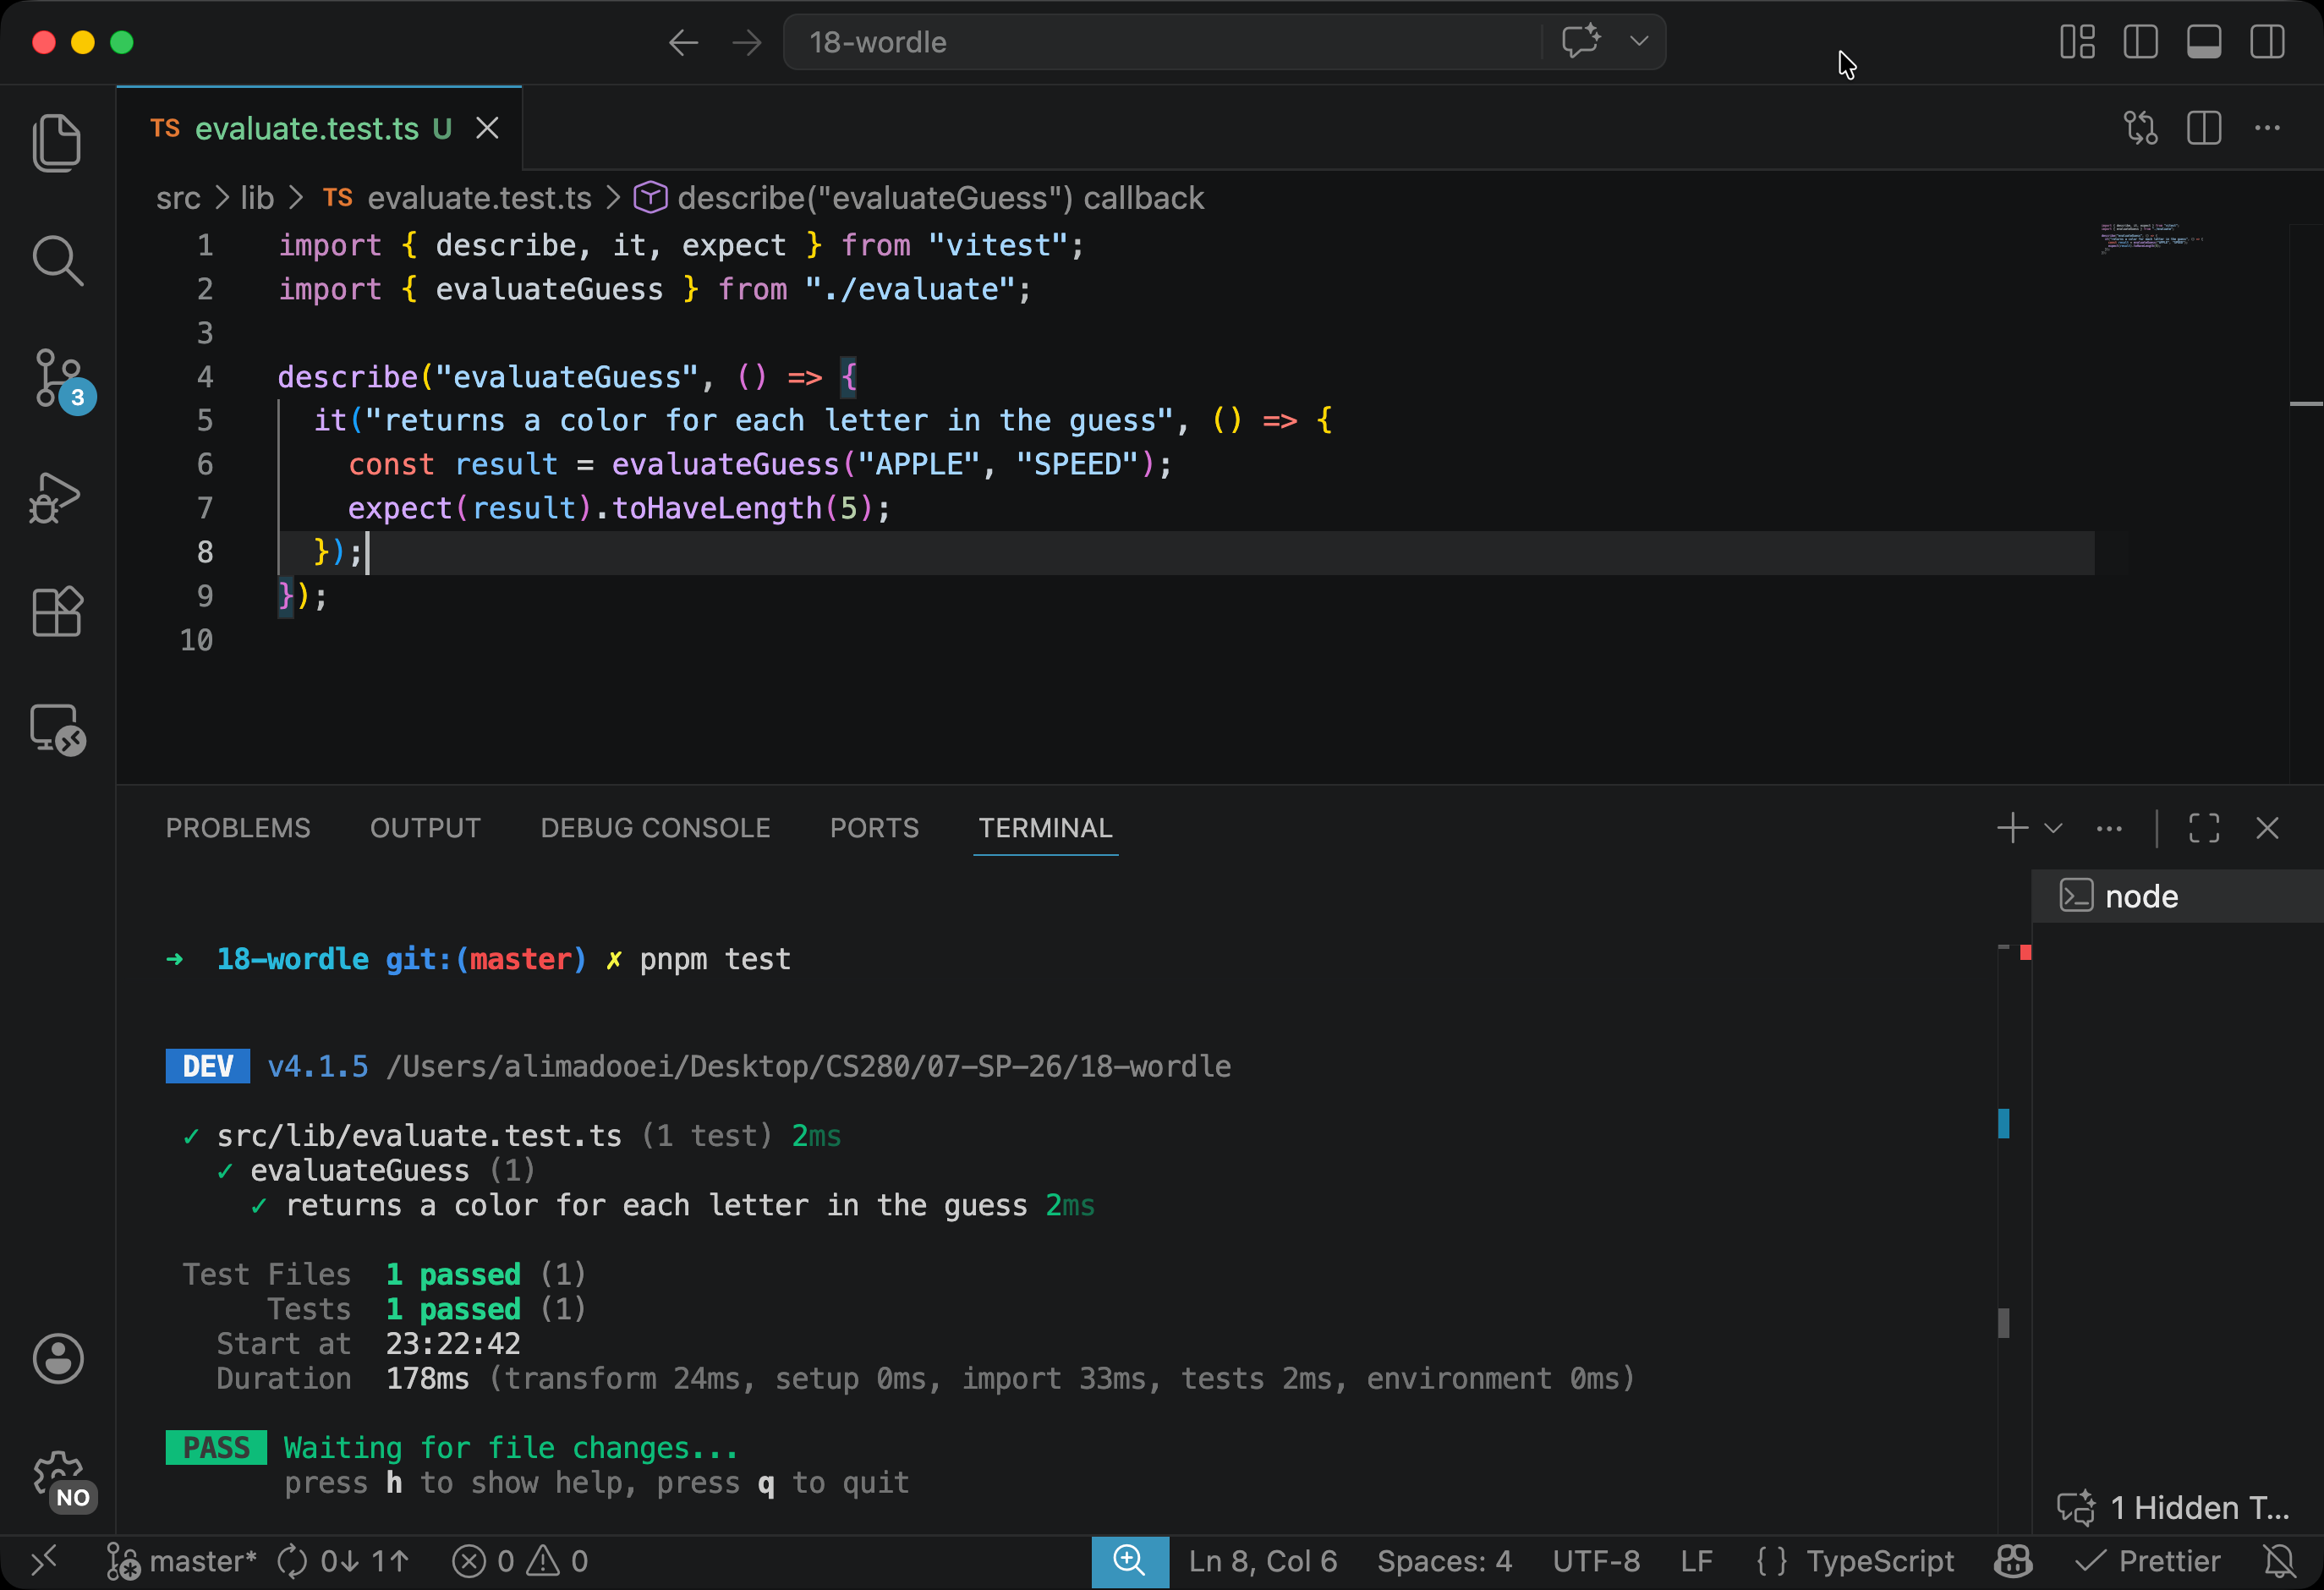Open editor More Actions ellipsis
The width and height of the screenshot is (2324, 1590).
coord(2267,128)
